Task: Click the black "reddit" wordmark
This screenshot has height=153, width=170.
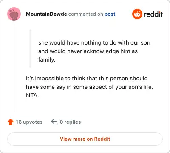Action: (153, 14)
